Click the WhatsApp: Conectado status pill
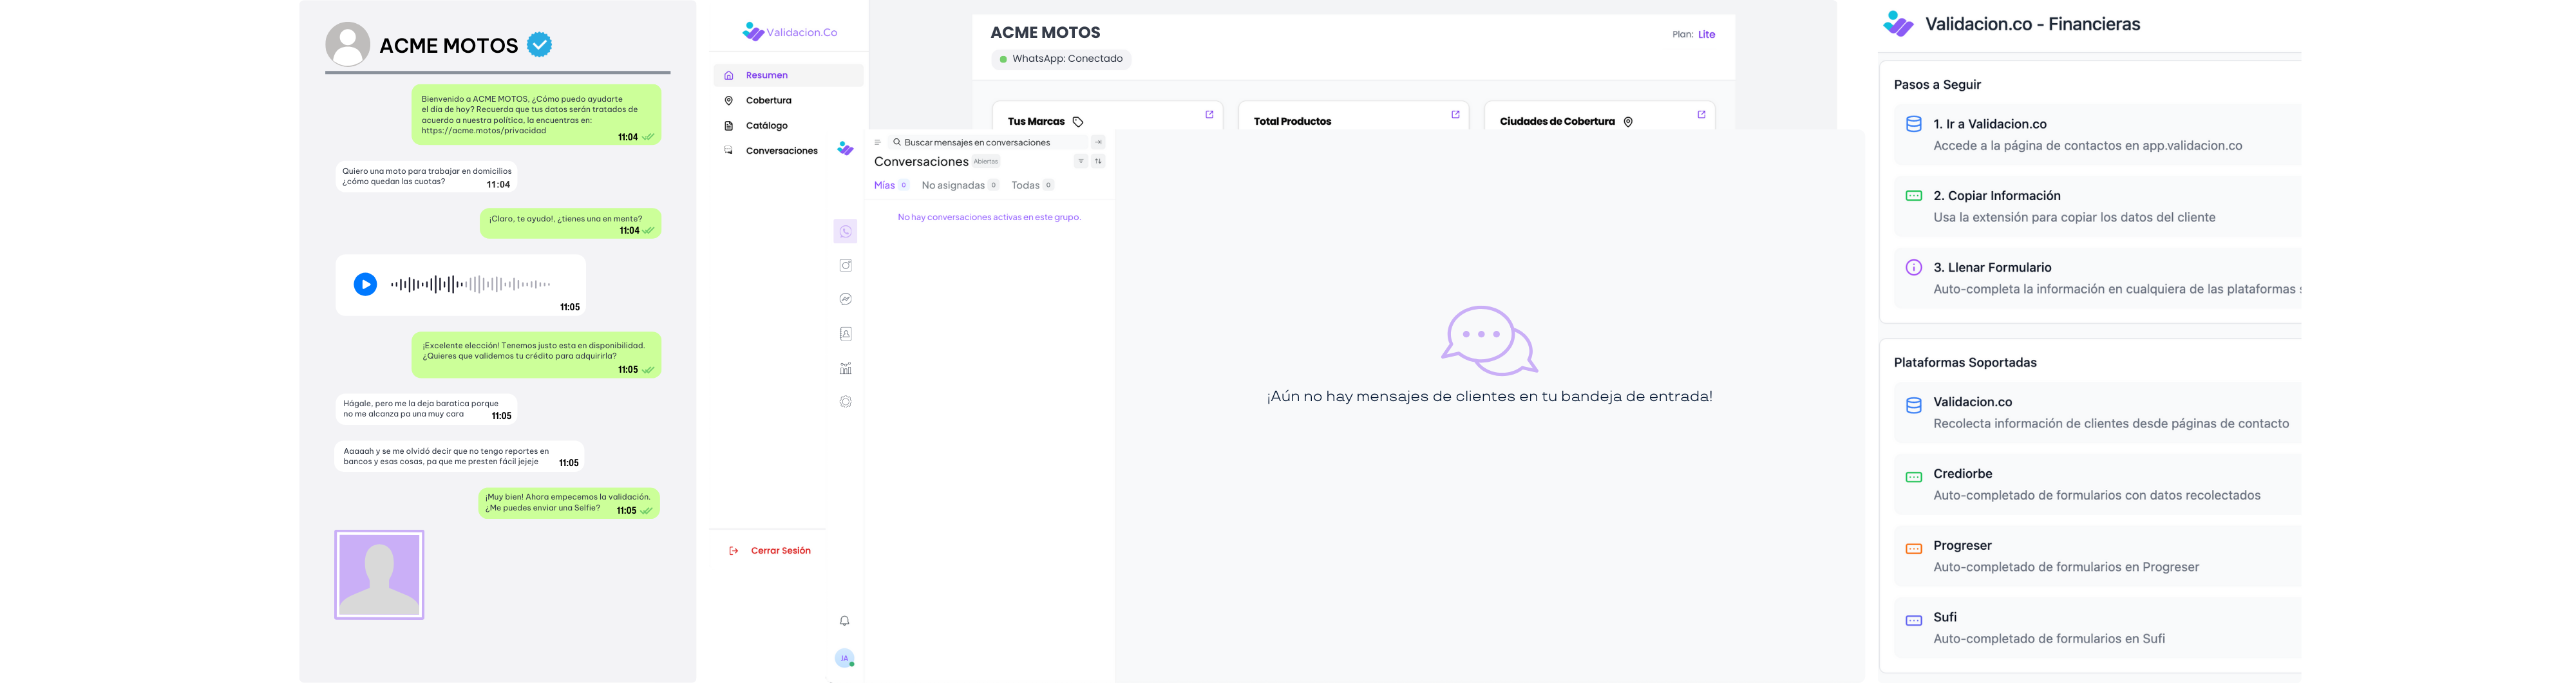Image resolution: width=2576 pixels, height=683 pixels. coord(1061,59)
